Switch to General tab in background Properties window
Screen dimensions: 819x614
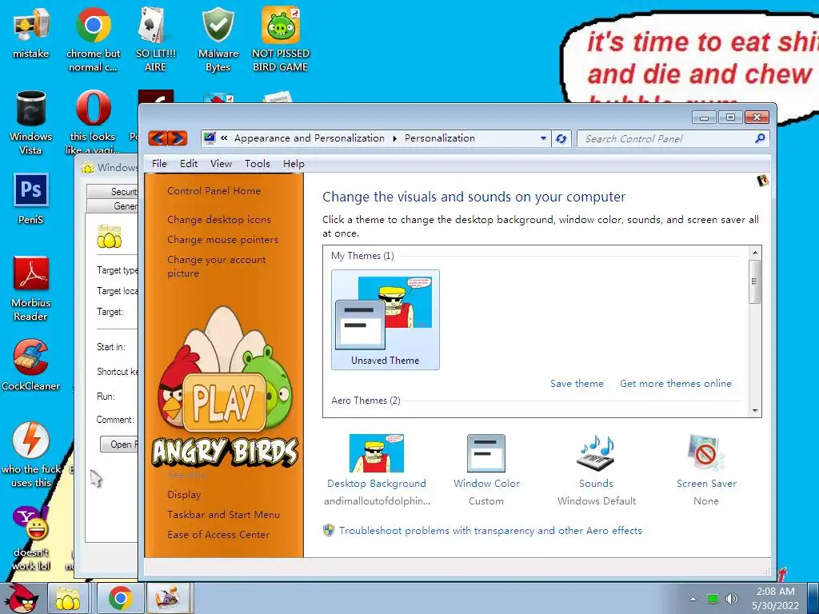click(113, 206)
